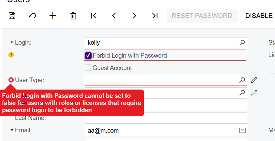Edit User Type with pencil icon
The width and height of the screenshot is (275, 141).
(254, 80)
